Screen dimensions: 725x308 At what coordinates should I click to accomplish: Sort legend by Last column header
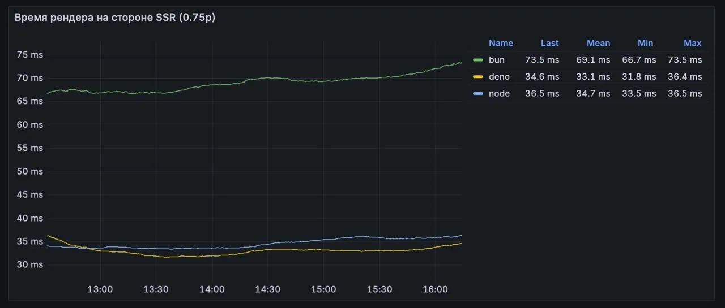tap(549, 43)
